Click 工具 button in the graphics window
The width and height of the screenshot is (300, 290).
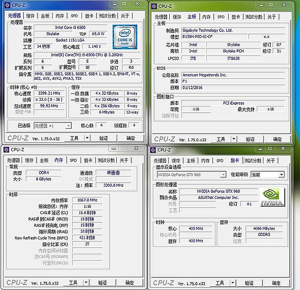(220, 283)
